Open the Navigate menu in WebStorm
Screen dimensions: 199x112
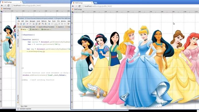[32, 21]
